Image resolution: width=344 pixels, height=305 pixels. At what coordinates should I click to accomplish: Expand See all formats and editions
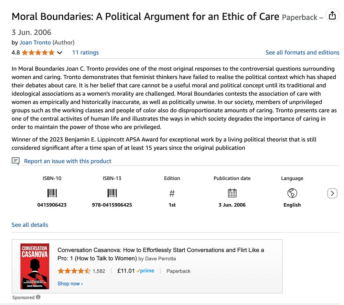pyautogui.click(x=302, y=52)
